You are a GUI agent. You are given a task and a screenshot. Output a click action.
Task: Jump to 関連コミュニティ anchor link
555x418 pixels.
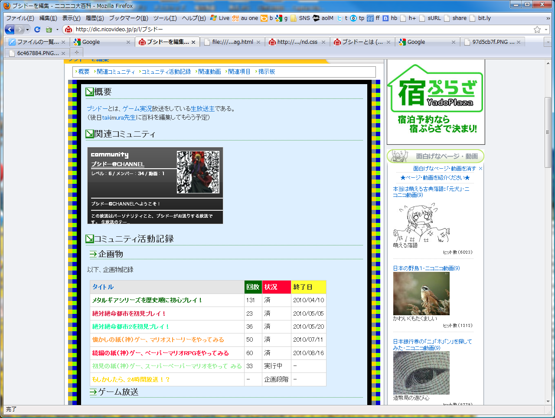point(116,72)
